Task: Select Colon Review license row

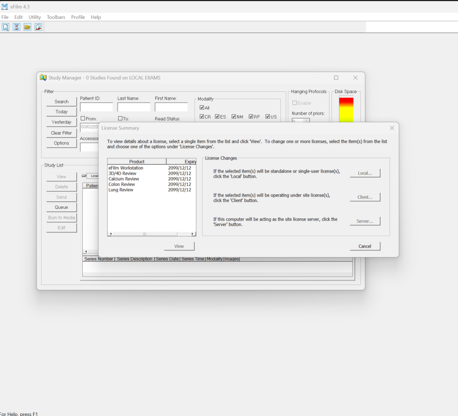Action: click(x=152, y=184)
